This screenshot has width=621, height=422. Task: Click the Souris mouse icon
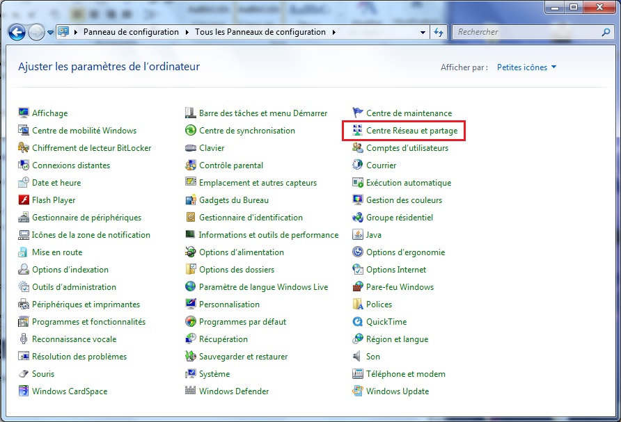[x=24, y=374]
